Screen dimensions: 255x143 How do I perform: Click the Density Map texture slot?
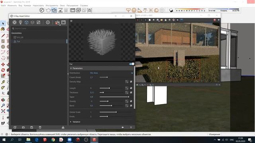click(127, 81)
